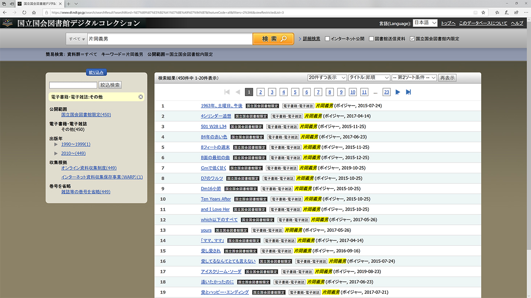Open result Ten Years After
This screenshot has width=531, height=298.
[x=216, y=199]
